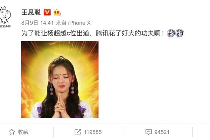Click the orange V verification badge
The width and height of the screenshot is (210, 140).
pyautogui.click(x=47, y=12)
